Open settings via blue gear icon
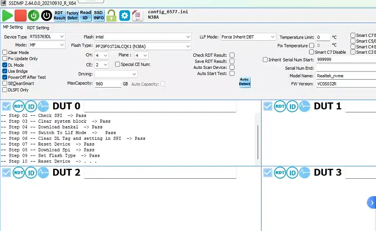The height and width of the screenshot is (231, 376). (x=125, y=16)
